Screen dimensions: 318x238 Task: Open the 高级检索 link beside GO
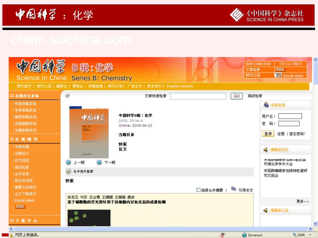tap(255, 96)
